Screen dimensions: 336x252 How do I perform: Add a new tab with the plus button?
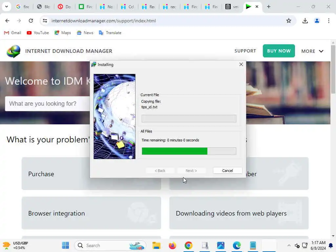pyautogui.click(x=268, y=7)
